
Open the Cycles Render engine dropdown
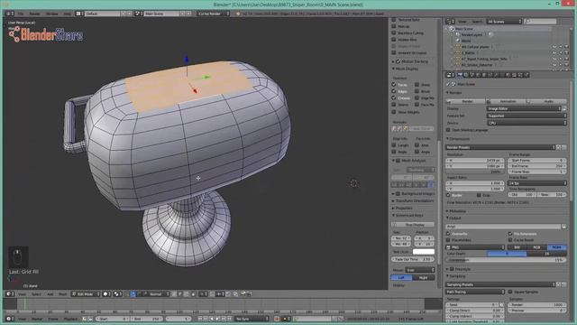click(x=214, y=14)
